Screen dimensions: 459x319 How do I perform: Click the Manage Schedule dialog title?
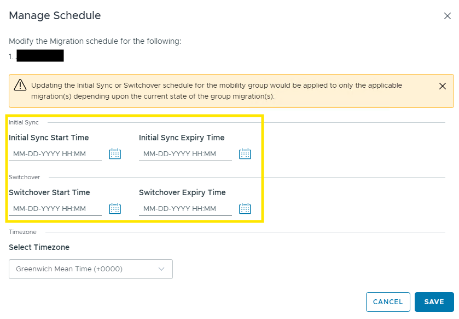coord(55,15)
